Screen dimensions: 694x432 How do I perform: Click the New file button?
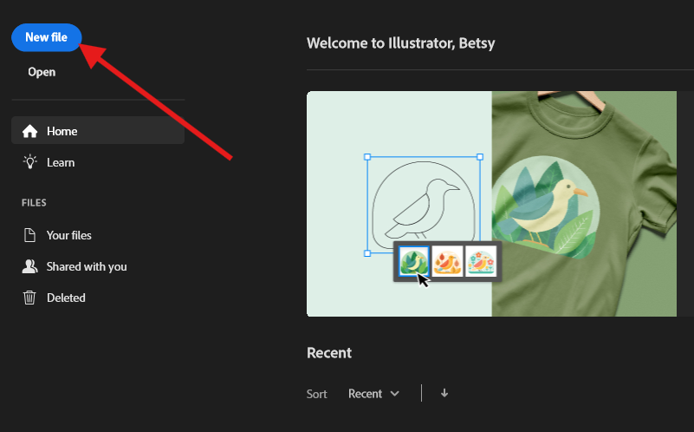click(47, 37)
